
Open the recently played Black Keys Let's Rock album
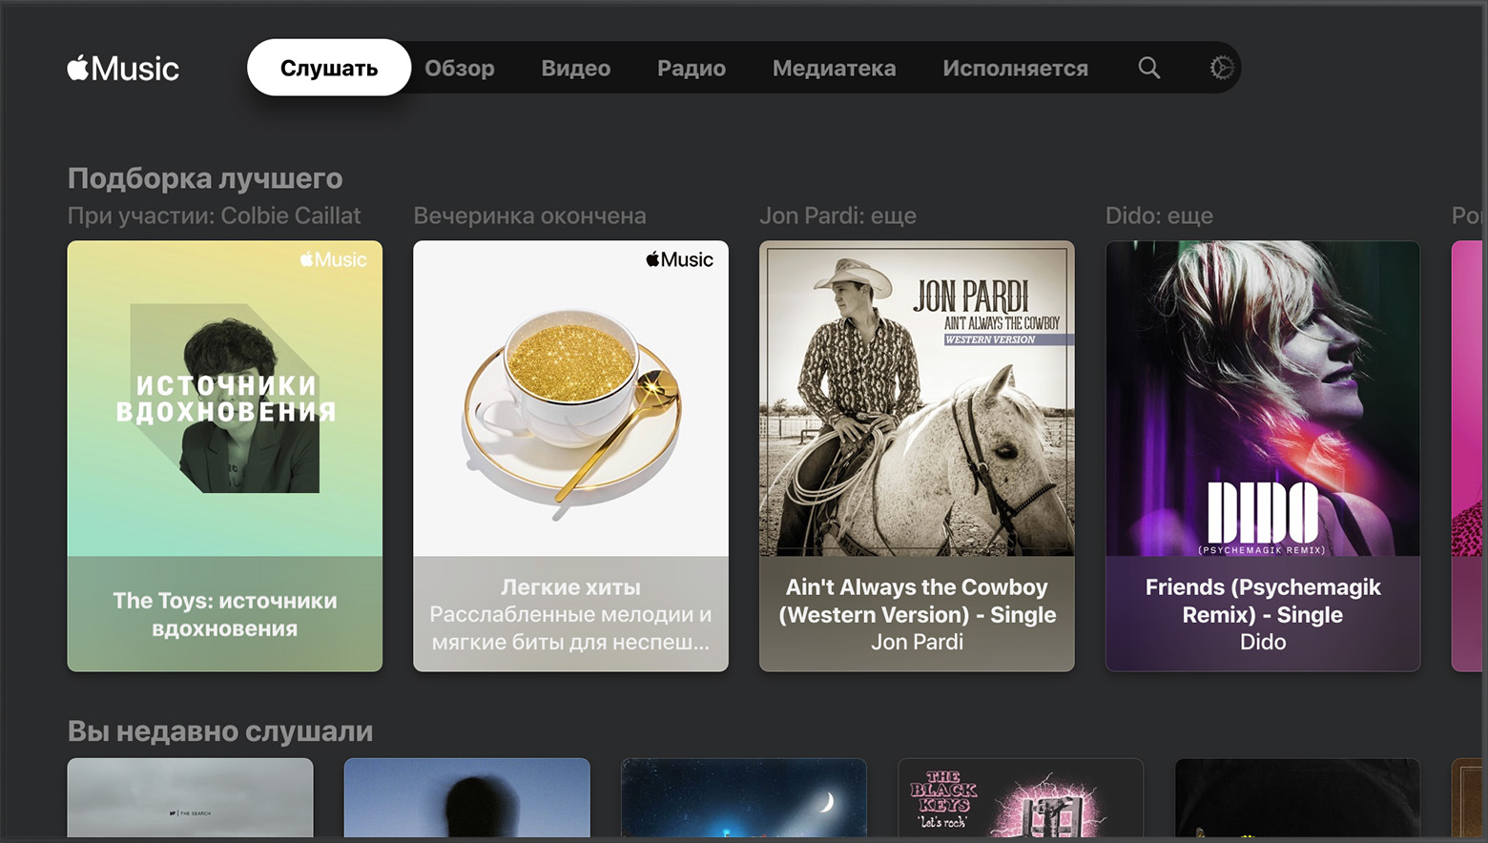click(1021, 798)
